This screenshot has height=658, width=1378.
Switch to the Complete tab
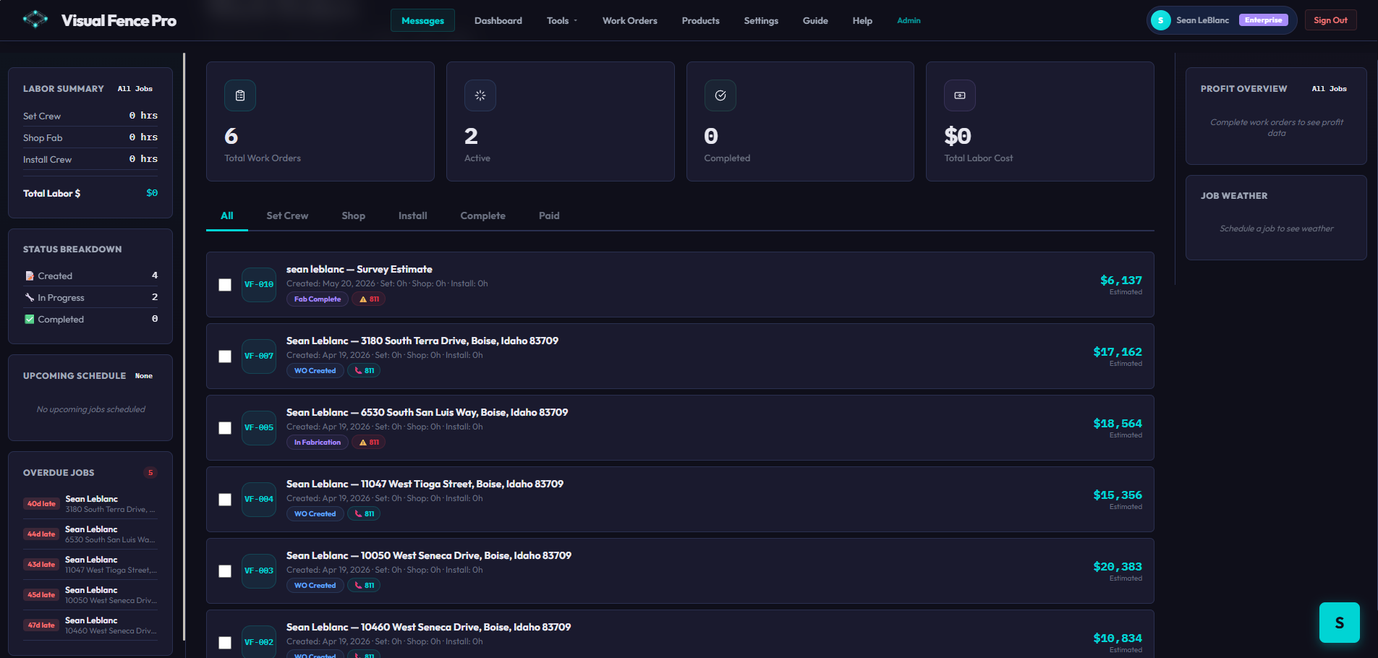click(x=483, y=216)
